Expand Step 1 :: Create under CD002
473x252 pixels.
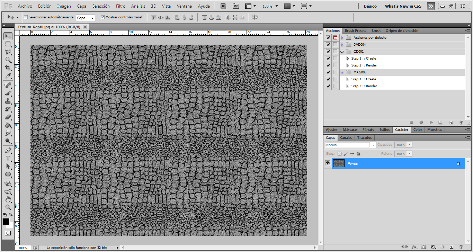pos(348,58)
